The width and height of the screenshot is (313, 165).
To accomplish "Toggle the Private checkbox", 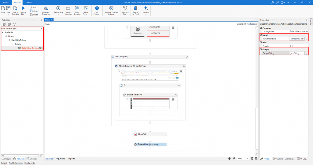I will pyautogui.click(x=292, y=46).
